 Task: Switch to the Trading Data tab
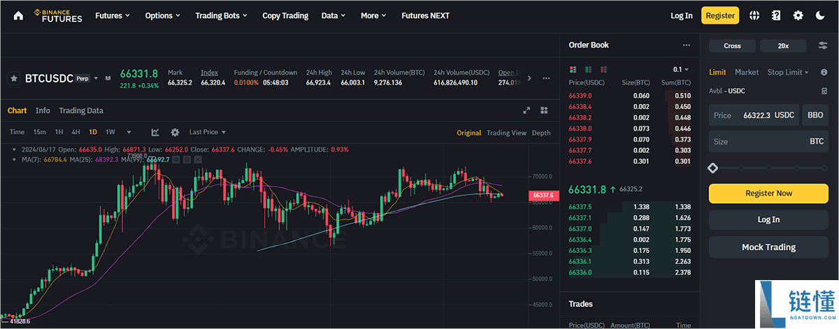[x=81, y=110]
